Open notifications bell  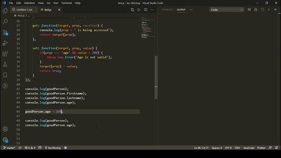tap(276, 148)
